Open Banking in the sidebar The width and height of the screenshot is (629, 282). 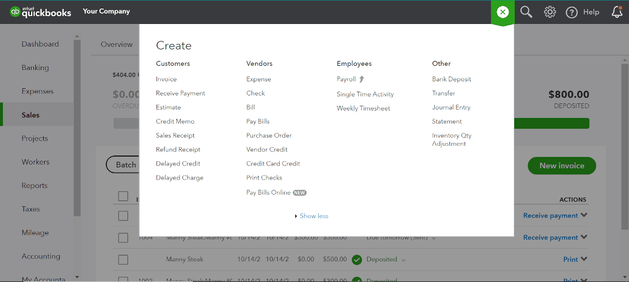[x=35, y=68]
